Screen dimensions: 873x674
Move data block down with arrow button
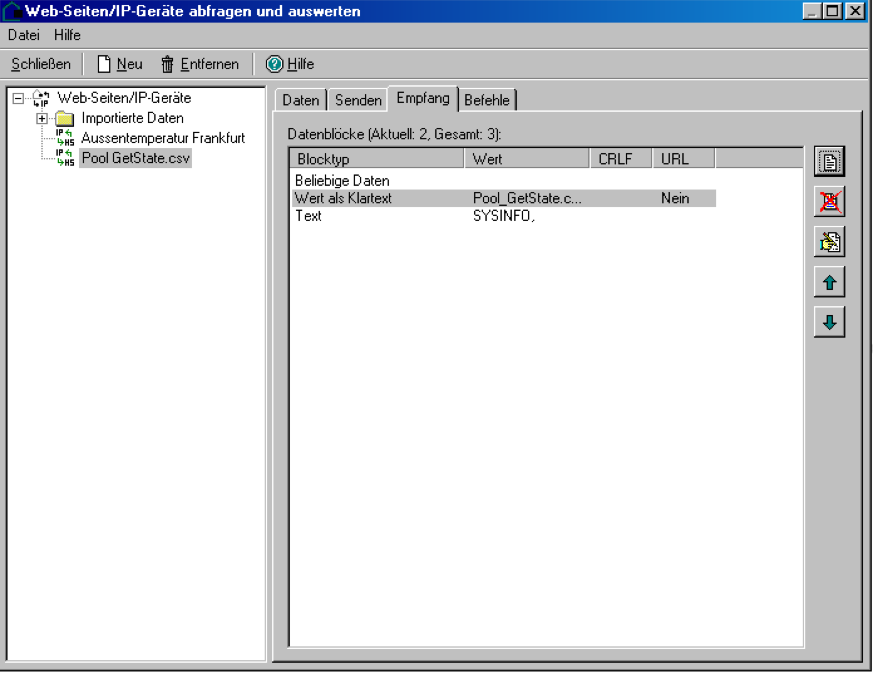click(829, 323)
